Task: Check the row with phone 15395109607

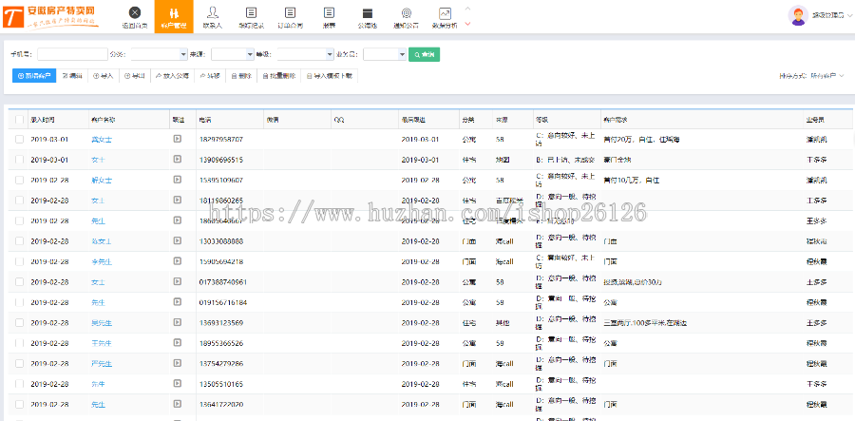Action: pos(20,180)
